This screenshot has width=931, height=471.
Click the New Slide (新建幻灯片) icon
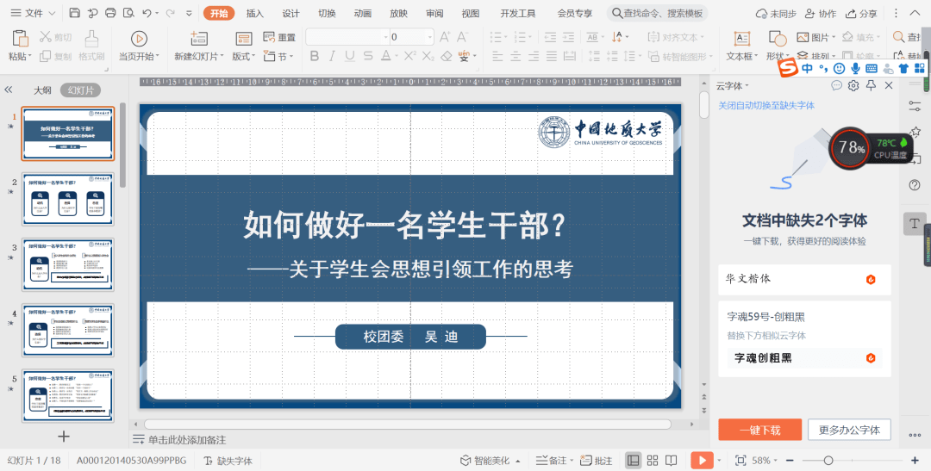pos(199,39)
